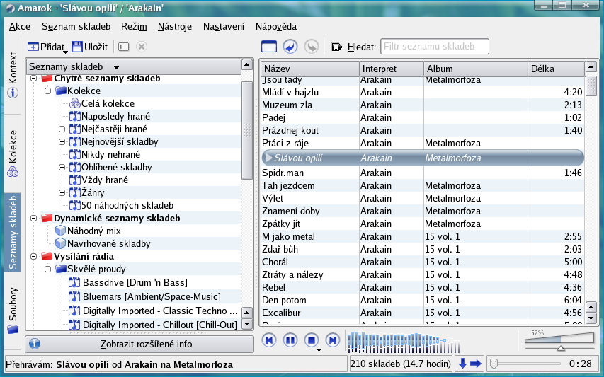Image resolution: width=604 pixels, height=377 pixels.
Task: Click the browser tree scrollbar up arrow
Action: click(247, 64)
